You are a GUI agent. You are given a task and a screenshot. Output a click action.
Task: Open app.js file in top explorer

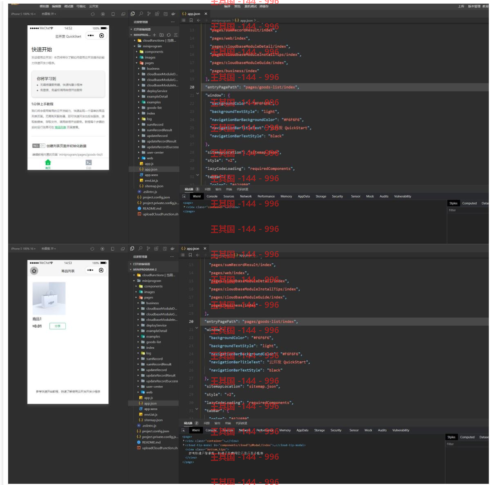(x=149, y=164)
